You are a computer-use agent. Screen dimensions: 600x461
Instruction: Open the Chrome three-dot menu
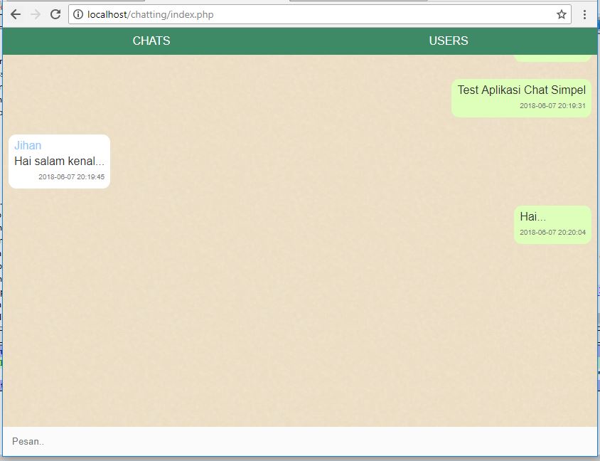click(585, 14)
